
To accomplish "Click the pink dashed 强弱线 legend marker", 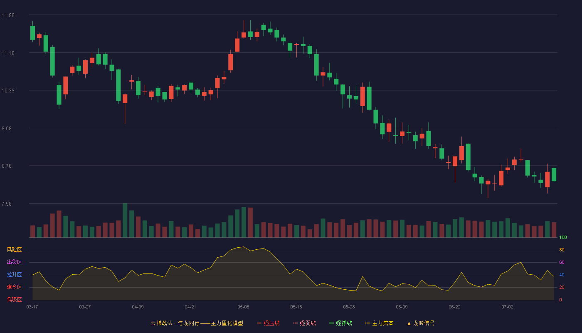I will click(295, 323).
